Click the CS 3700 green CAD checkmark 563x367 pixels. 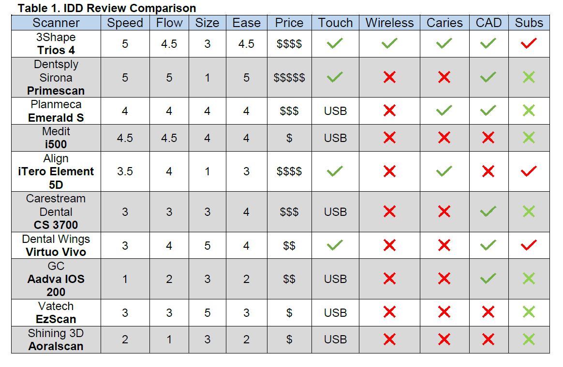(488, 212)
